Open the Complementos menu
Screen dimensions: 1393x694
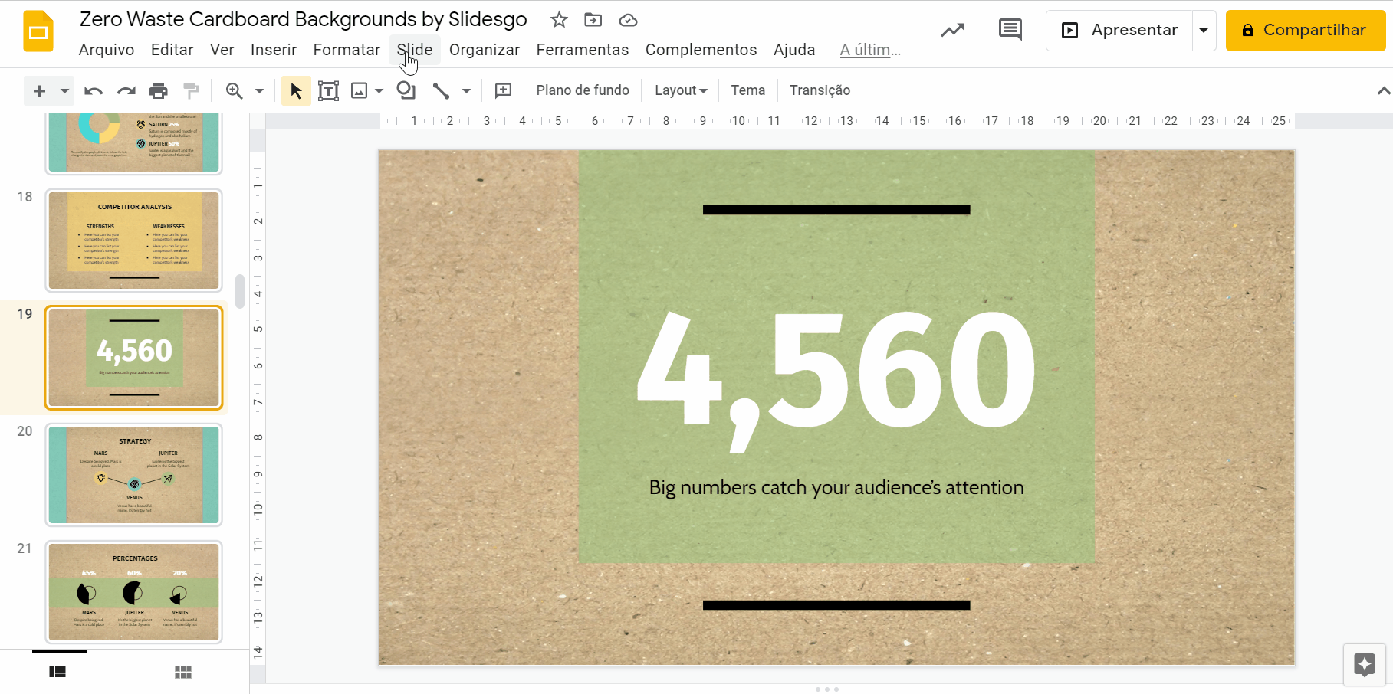click(701, 50)
